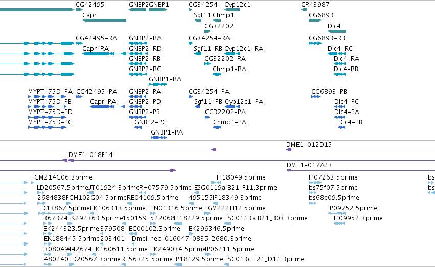Open protein Cyp12c1-PA
The height and width of the screenshot is (267, 435).
244,102
